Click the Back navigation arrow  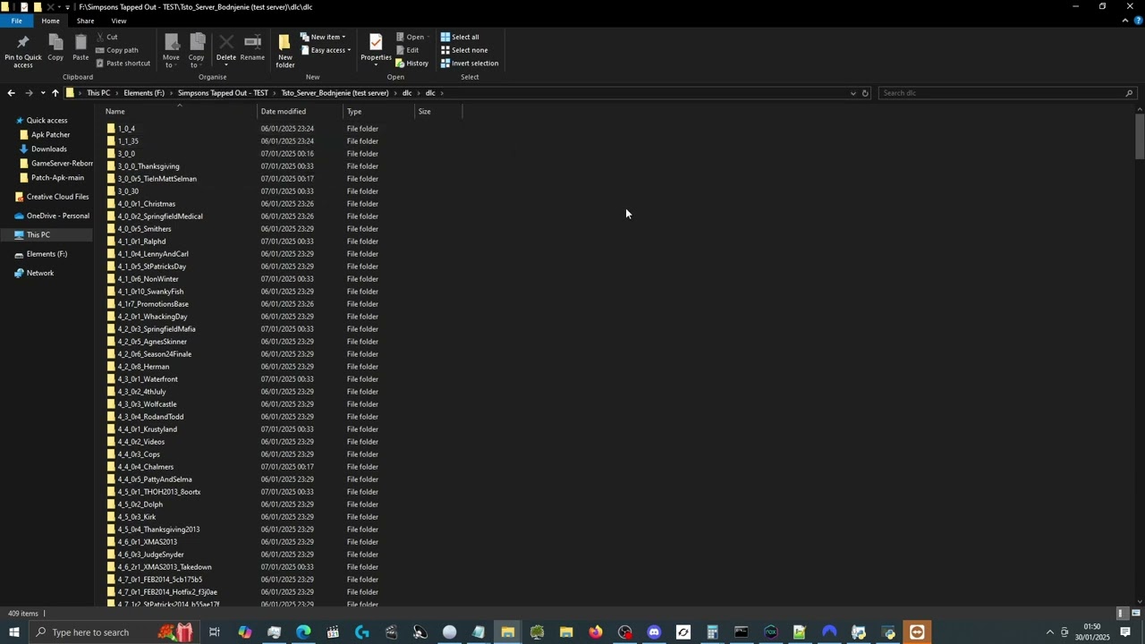tap(11, 93)
